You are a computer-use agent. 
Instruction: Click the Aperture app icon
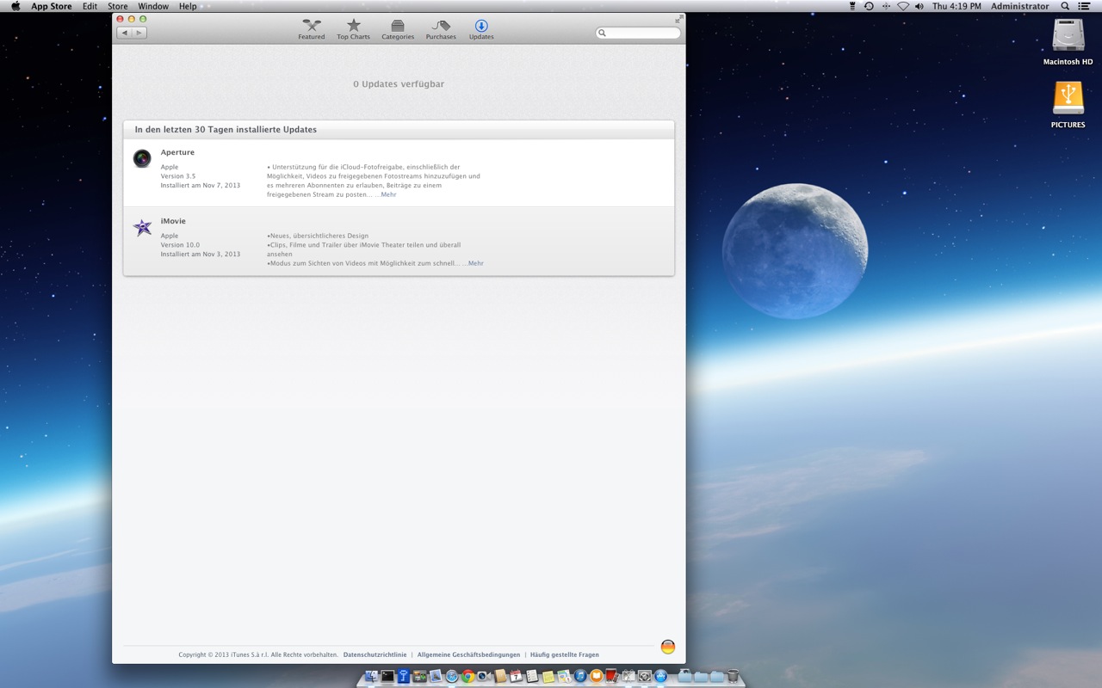(142, 158)
